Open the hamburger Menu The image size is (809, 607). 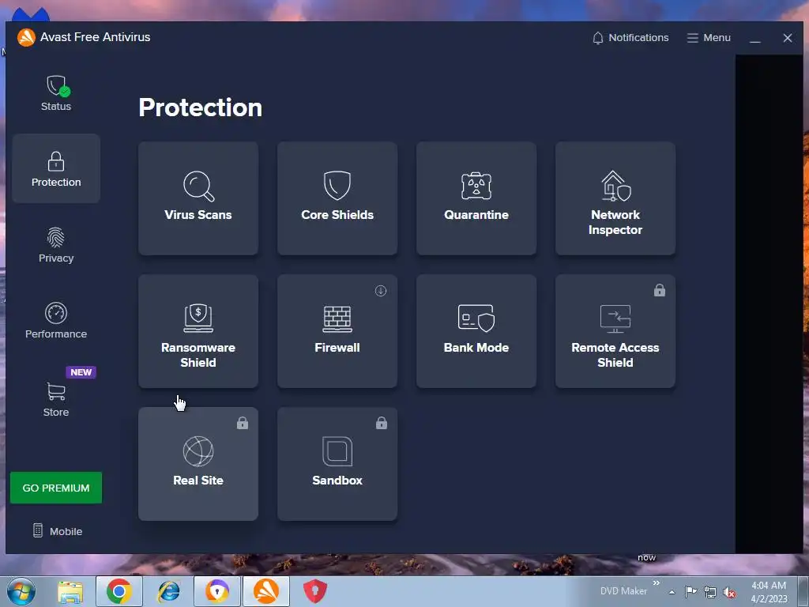tap(709, 38)
